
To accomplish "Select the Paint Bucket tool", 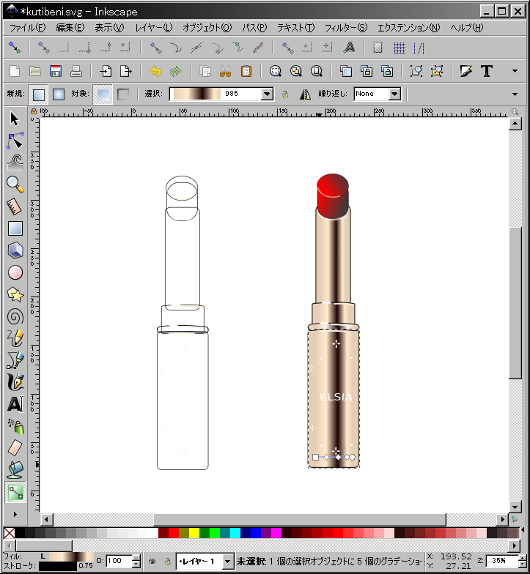I will [15, 470].
